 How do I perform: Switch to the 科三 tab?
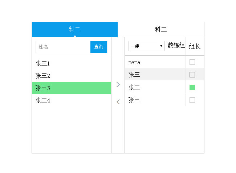click(x=161, y=30)
